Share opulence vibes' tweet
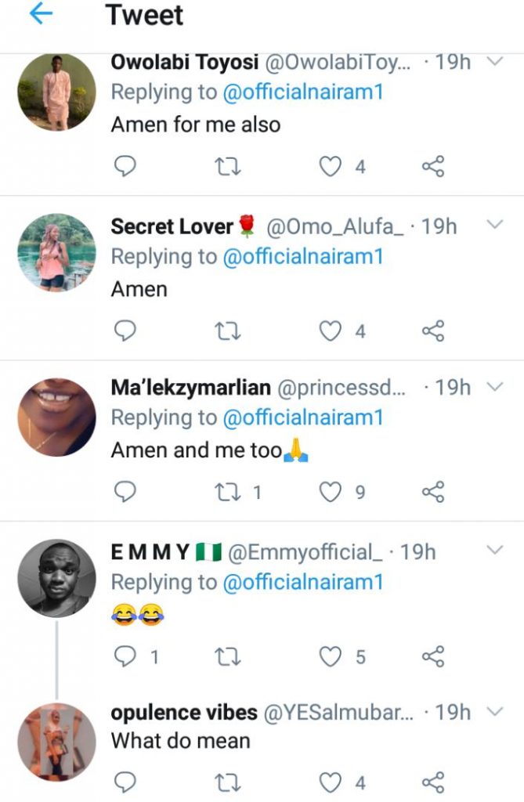524x802 pixels. point(433,781)
